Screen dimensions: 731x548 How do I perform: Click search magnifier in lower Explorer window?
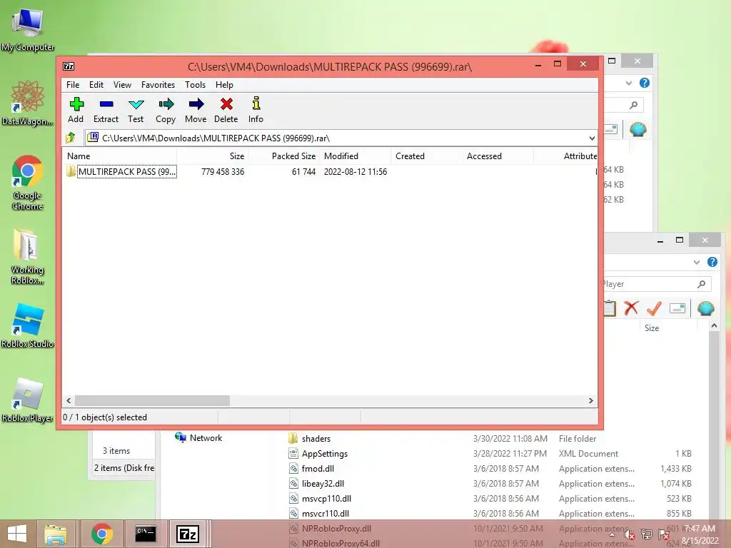(701, 284)
